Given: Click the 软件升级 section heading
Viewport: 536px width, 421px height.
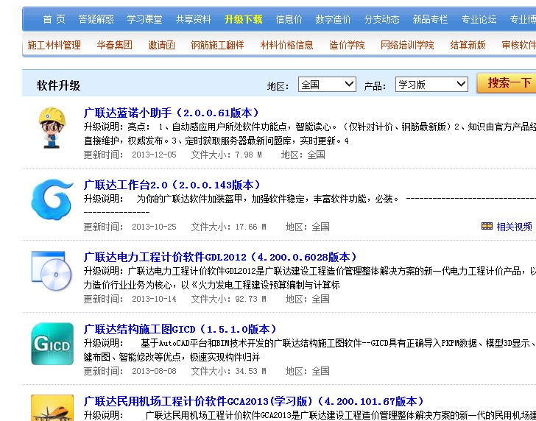Looking at the screenshot, I should click(58, 85).
